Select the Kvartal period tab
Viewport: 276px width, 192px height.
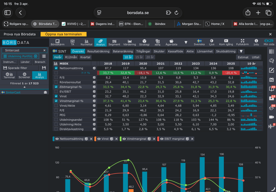85,57
